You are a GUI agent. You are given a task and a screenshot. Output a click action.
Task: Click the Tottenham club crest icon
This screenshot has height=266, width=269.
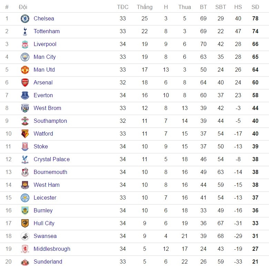25,31
